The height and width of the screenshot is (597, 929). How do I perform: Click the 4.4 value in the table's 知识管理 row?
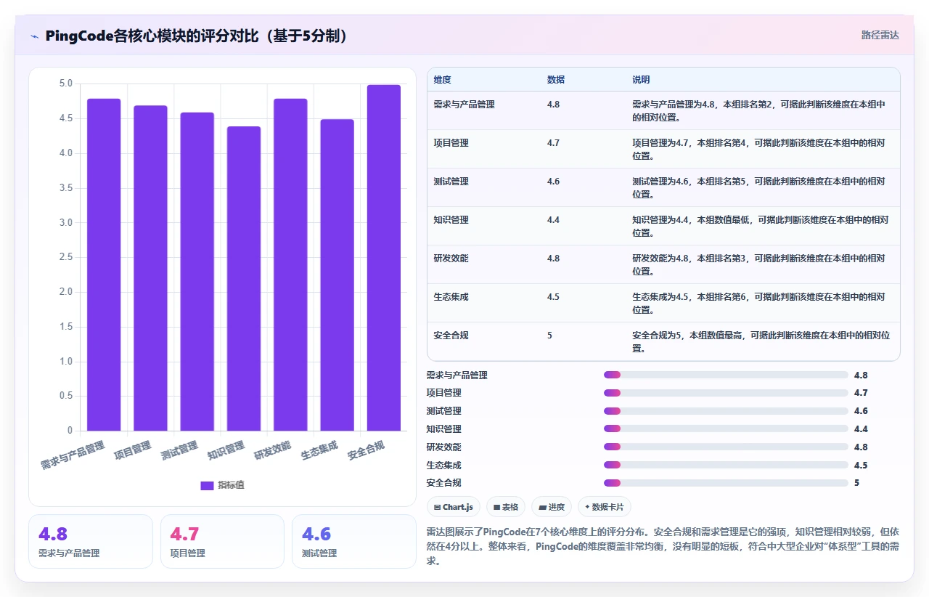(x=553, y=220)
